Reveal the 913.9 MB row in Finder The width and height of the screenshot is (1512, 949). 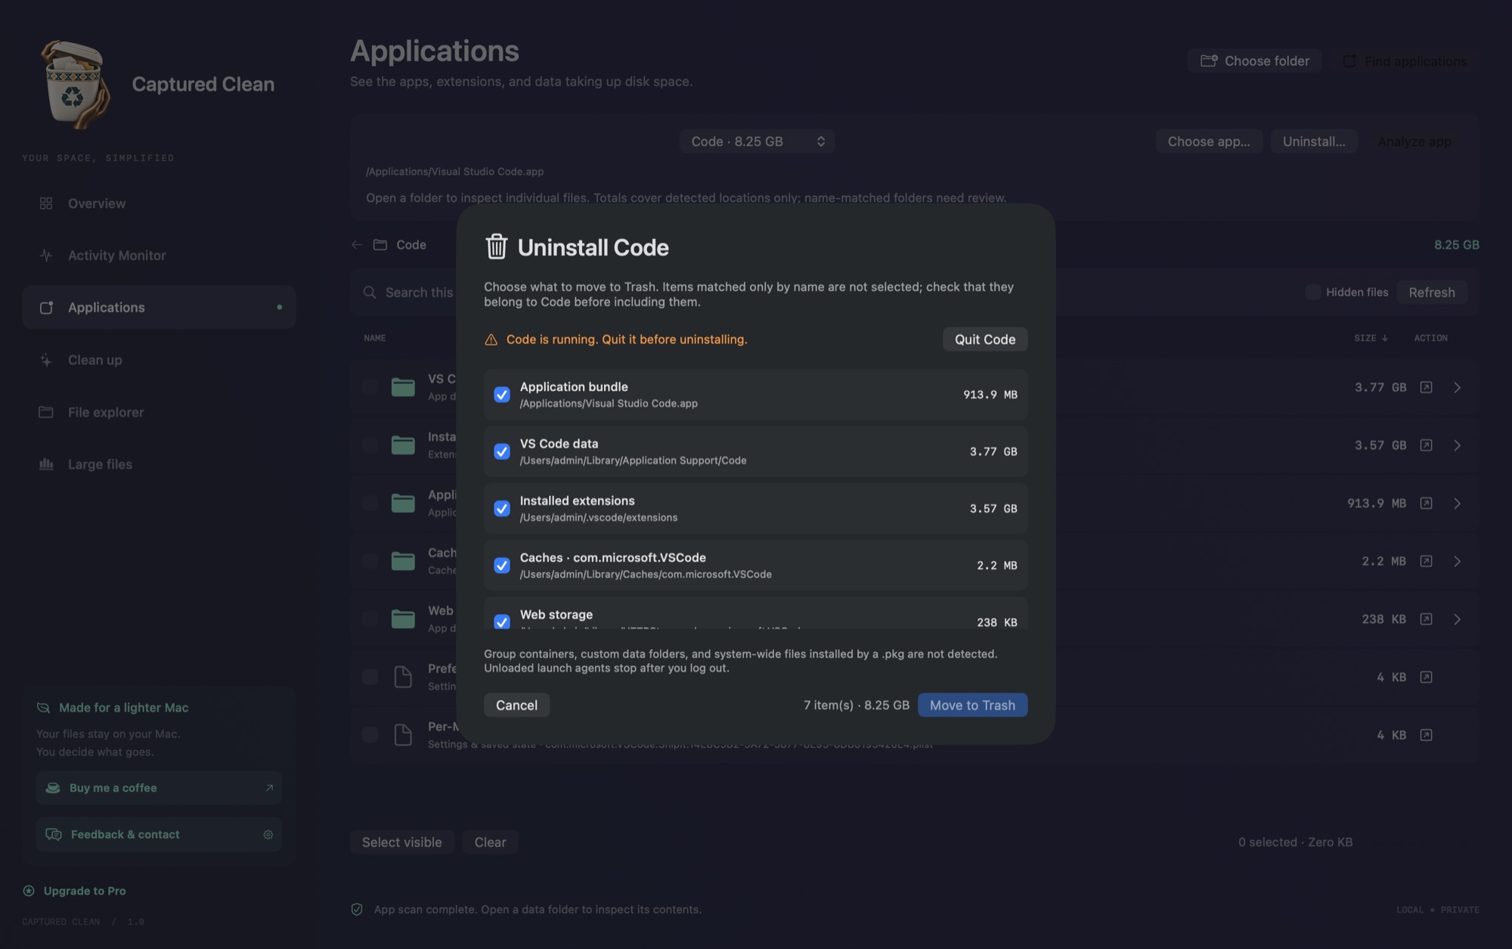(x=1426, y=503)
